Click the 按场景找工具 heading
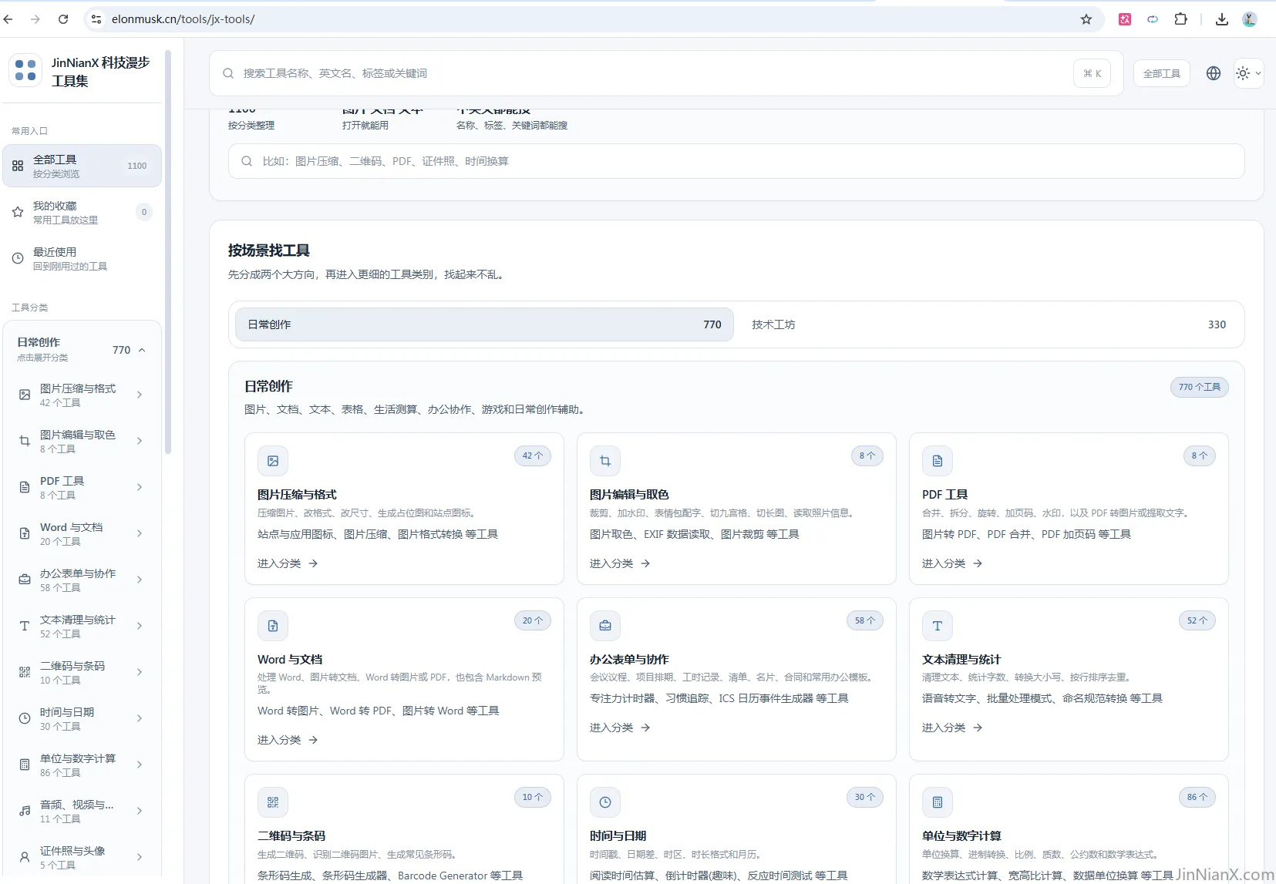The height and width of the screenshot is (884, 1276). click(269, 250)
